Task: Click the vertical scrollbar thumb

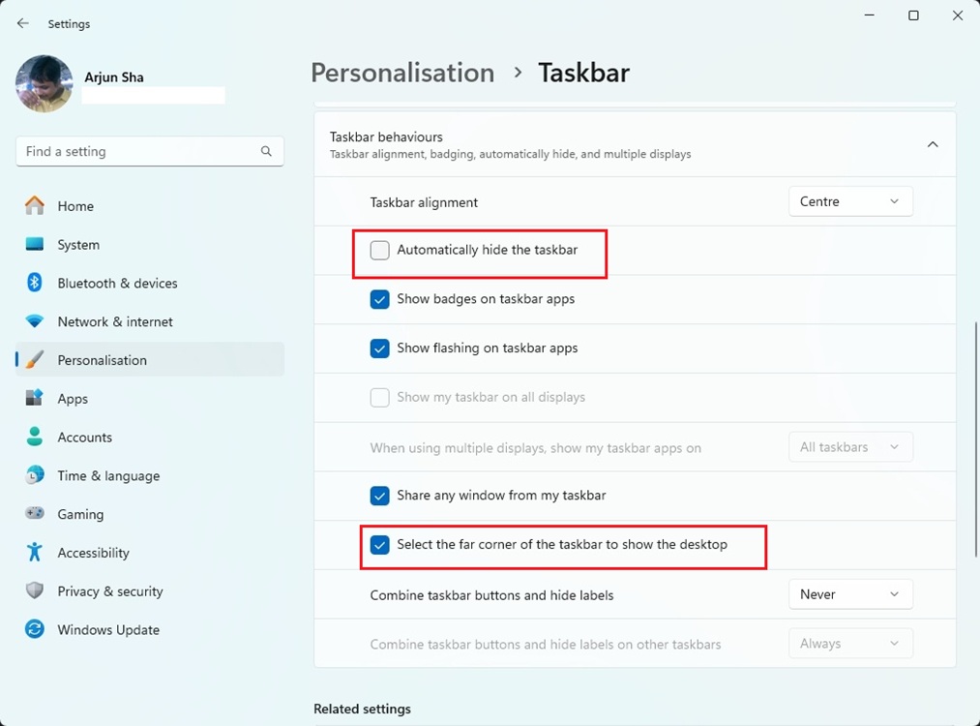Action: click(x=975, y=439)
